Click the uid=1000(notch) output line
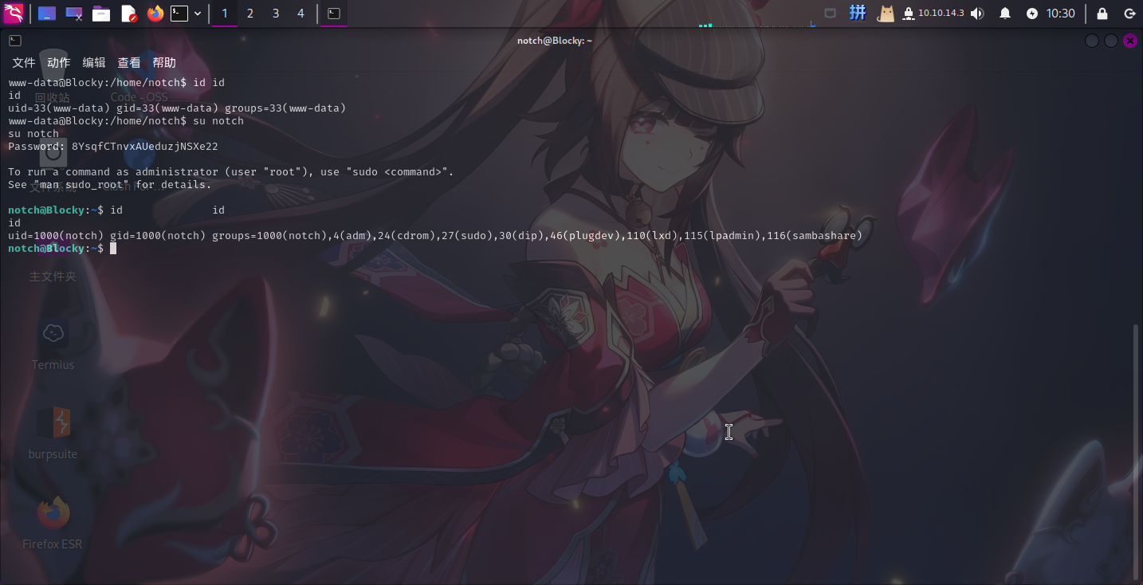1143x585 pixels. point(435,236)
